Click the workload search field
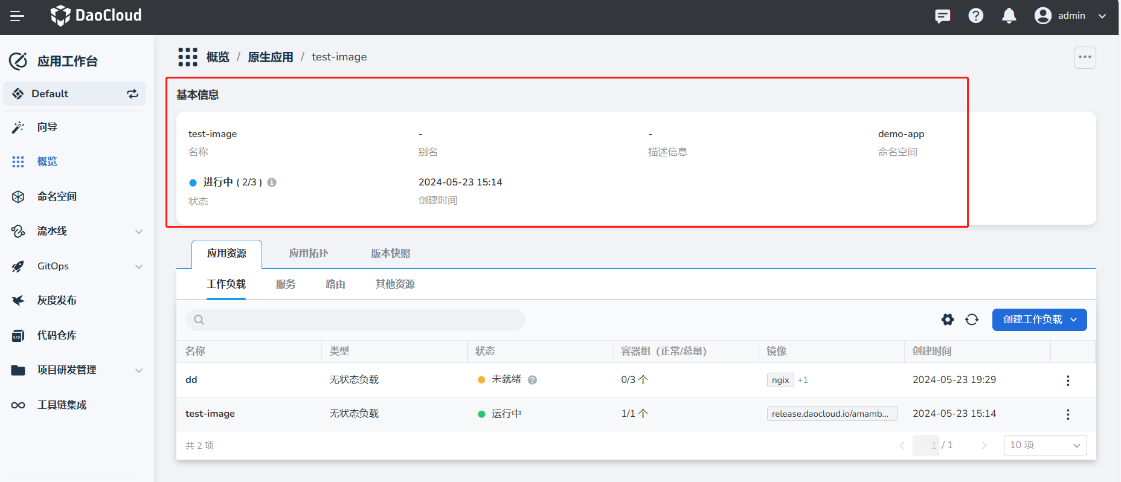The image size is (1121, 482). [355, 320]
